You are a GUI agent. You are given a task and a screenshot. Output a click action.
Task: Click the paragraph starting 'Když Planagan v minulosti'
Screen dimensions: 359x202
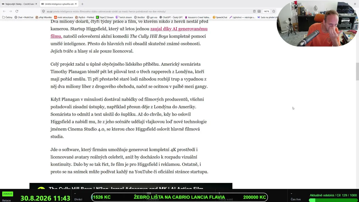point(129,118)
